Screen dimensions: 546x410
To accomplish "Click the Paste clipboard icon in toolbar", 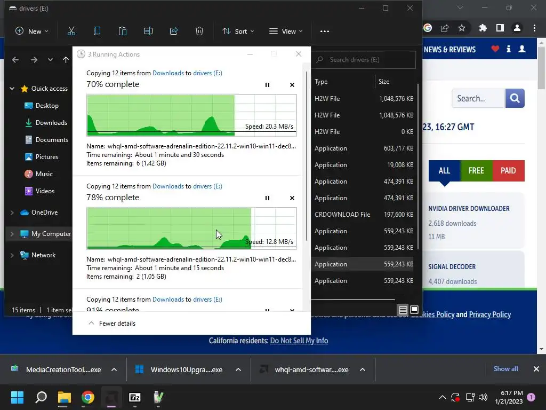I will (x=123, y=31).
